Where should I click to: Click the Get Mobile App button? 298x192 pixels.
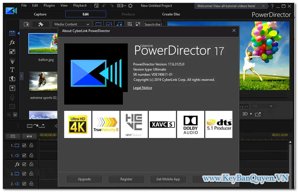[168, 179]
